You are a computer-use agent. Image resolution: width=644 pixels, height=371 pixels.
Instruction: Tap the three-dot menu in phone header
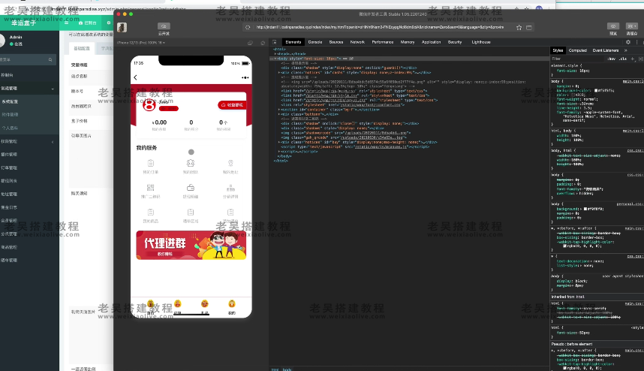coord(245,77)
